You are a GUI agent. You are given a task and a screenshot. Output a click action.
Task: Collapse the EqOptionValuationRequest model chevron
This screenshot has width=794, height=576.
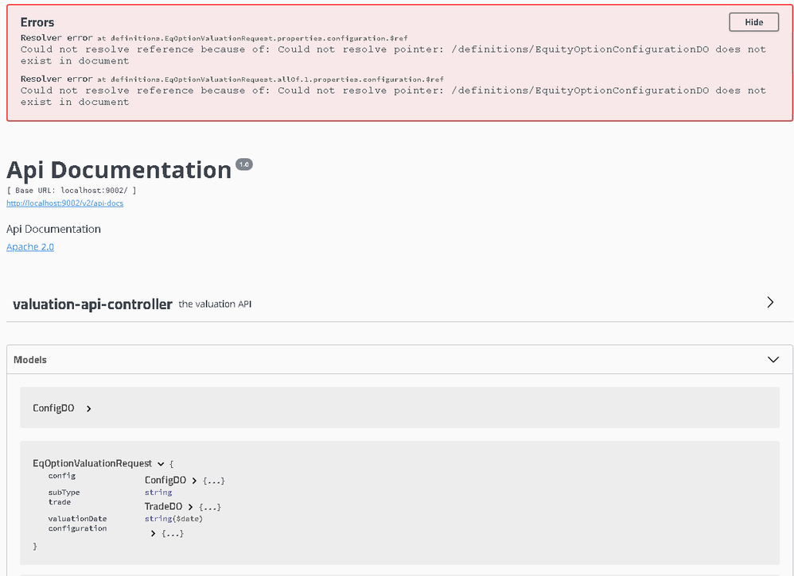pos(161,464)
